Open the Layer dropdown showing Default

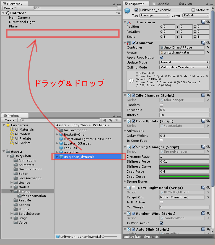(x=196, y=15)
